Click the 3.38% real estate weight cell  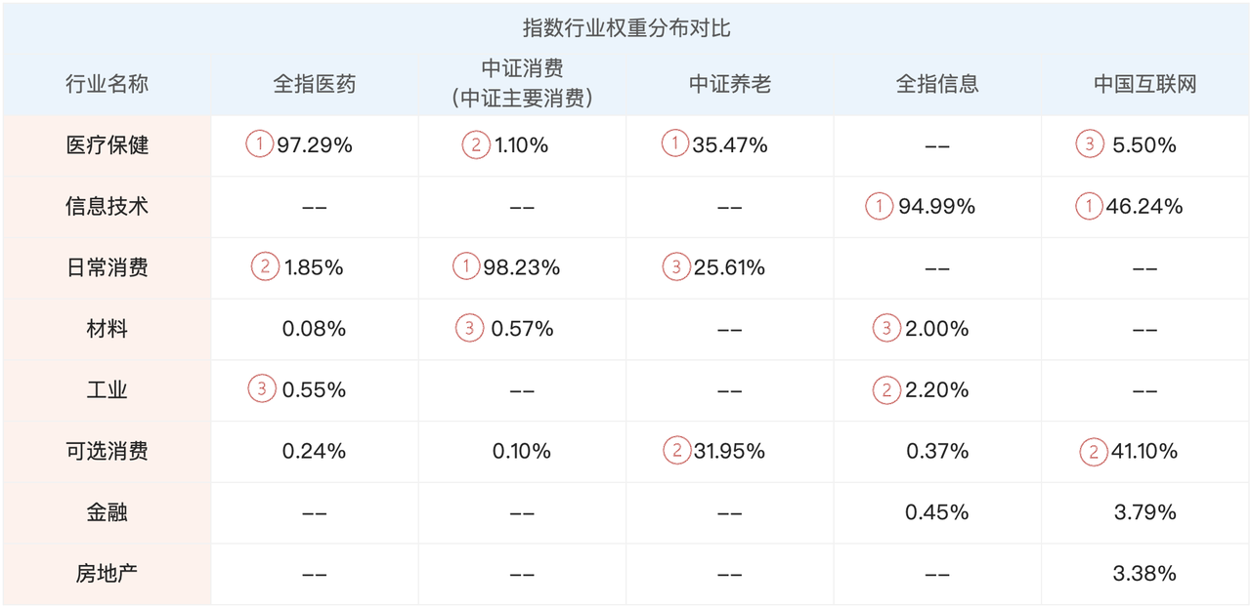tap(1144, 574)
